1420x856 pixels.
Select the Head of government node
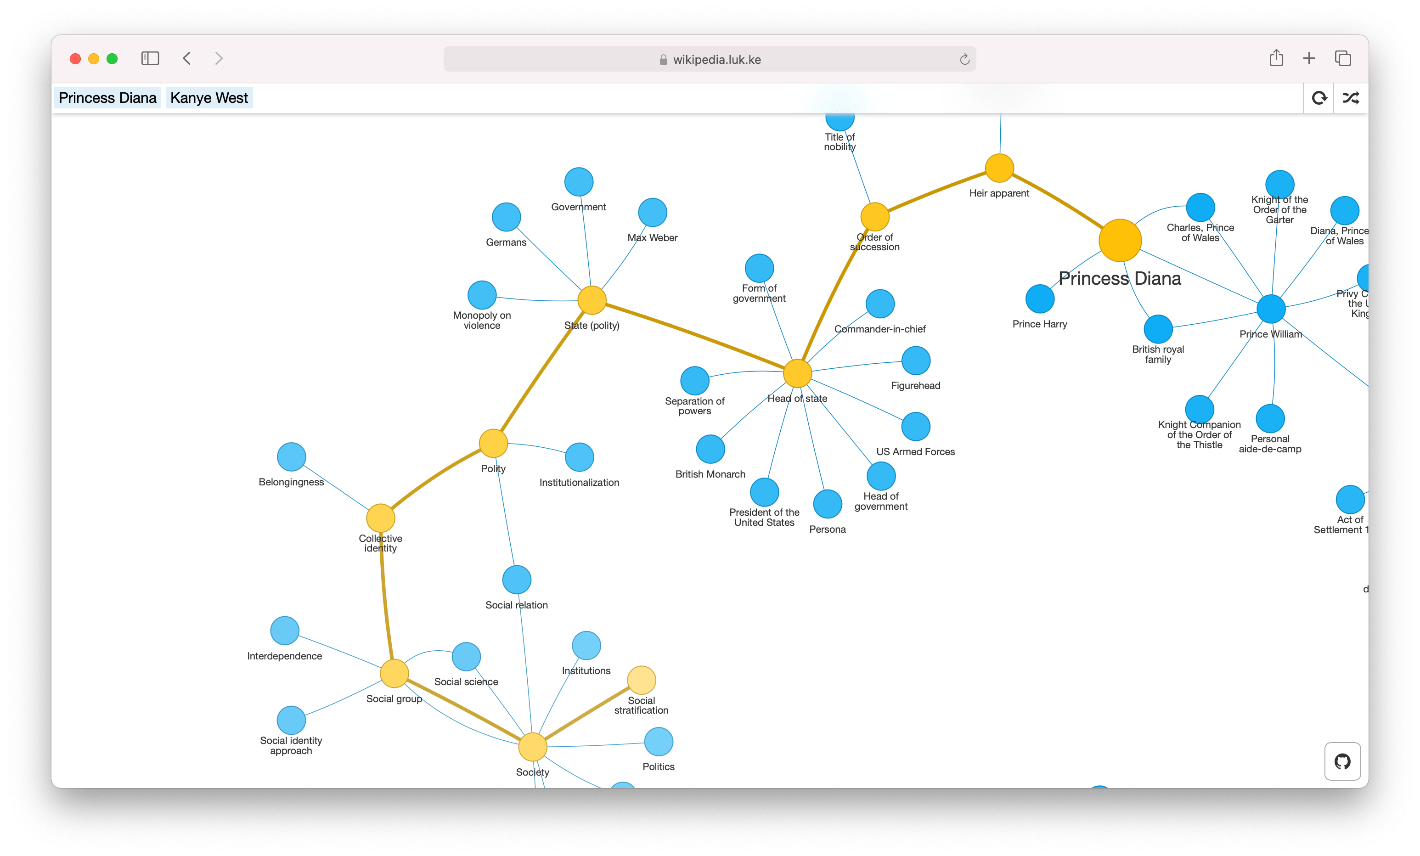881,476
